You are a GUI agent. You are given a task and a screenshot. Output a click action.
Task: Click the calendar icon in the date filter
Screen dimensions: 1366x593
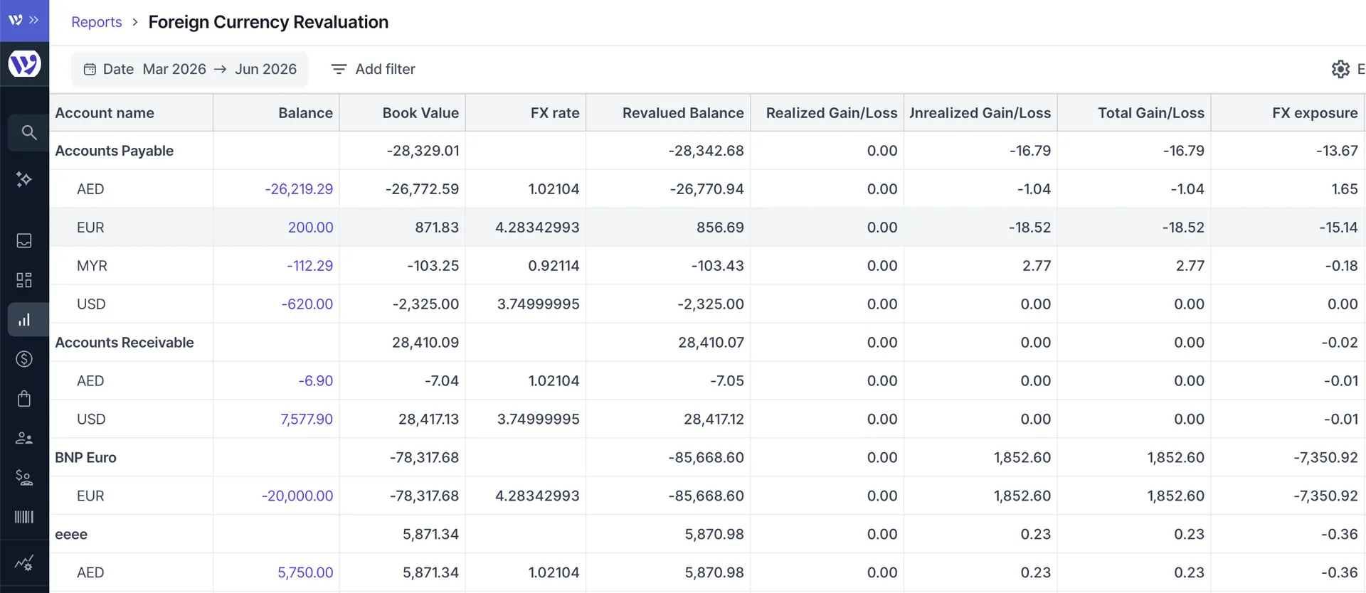[90, 69]
